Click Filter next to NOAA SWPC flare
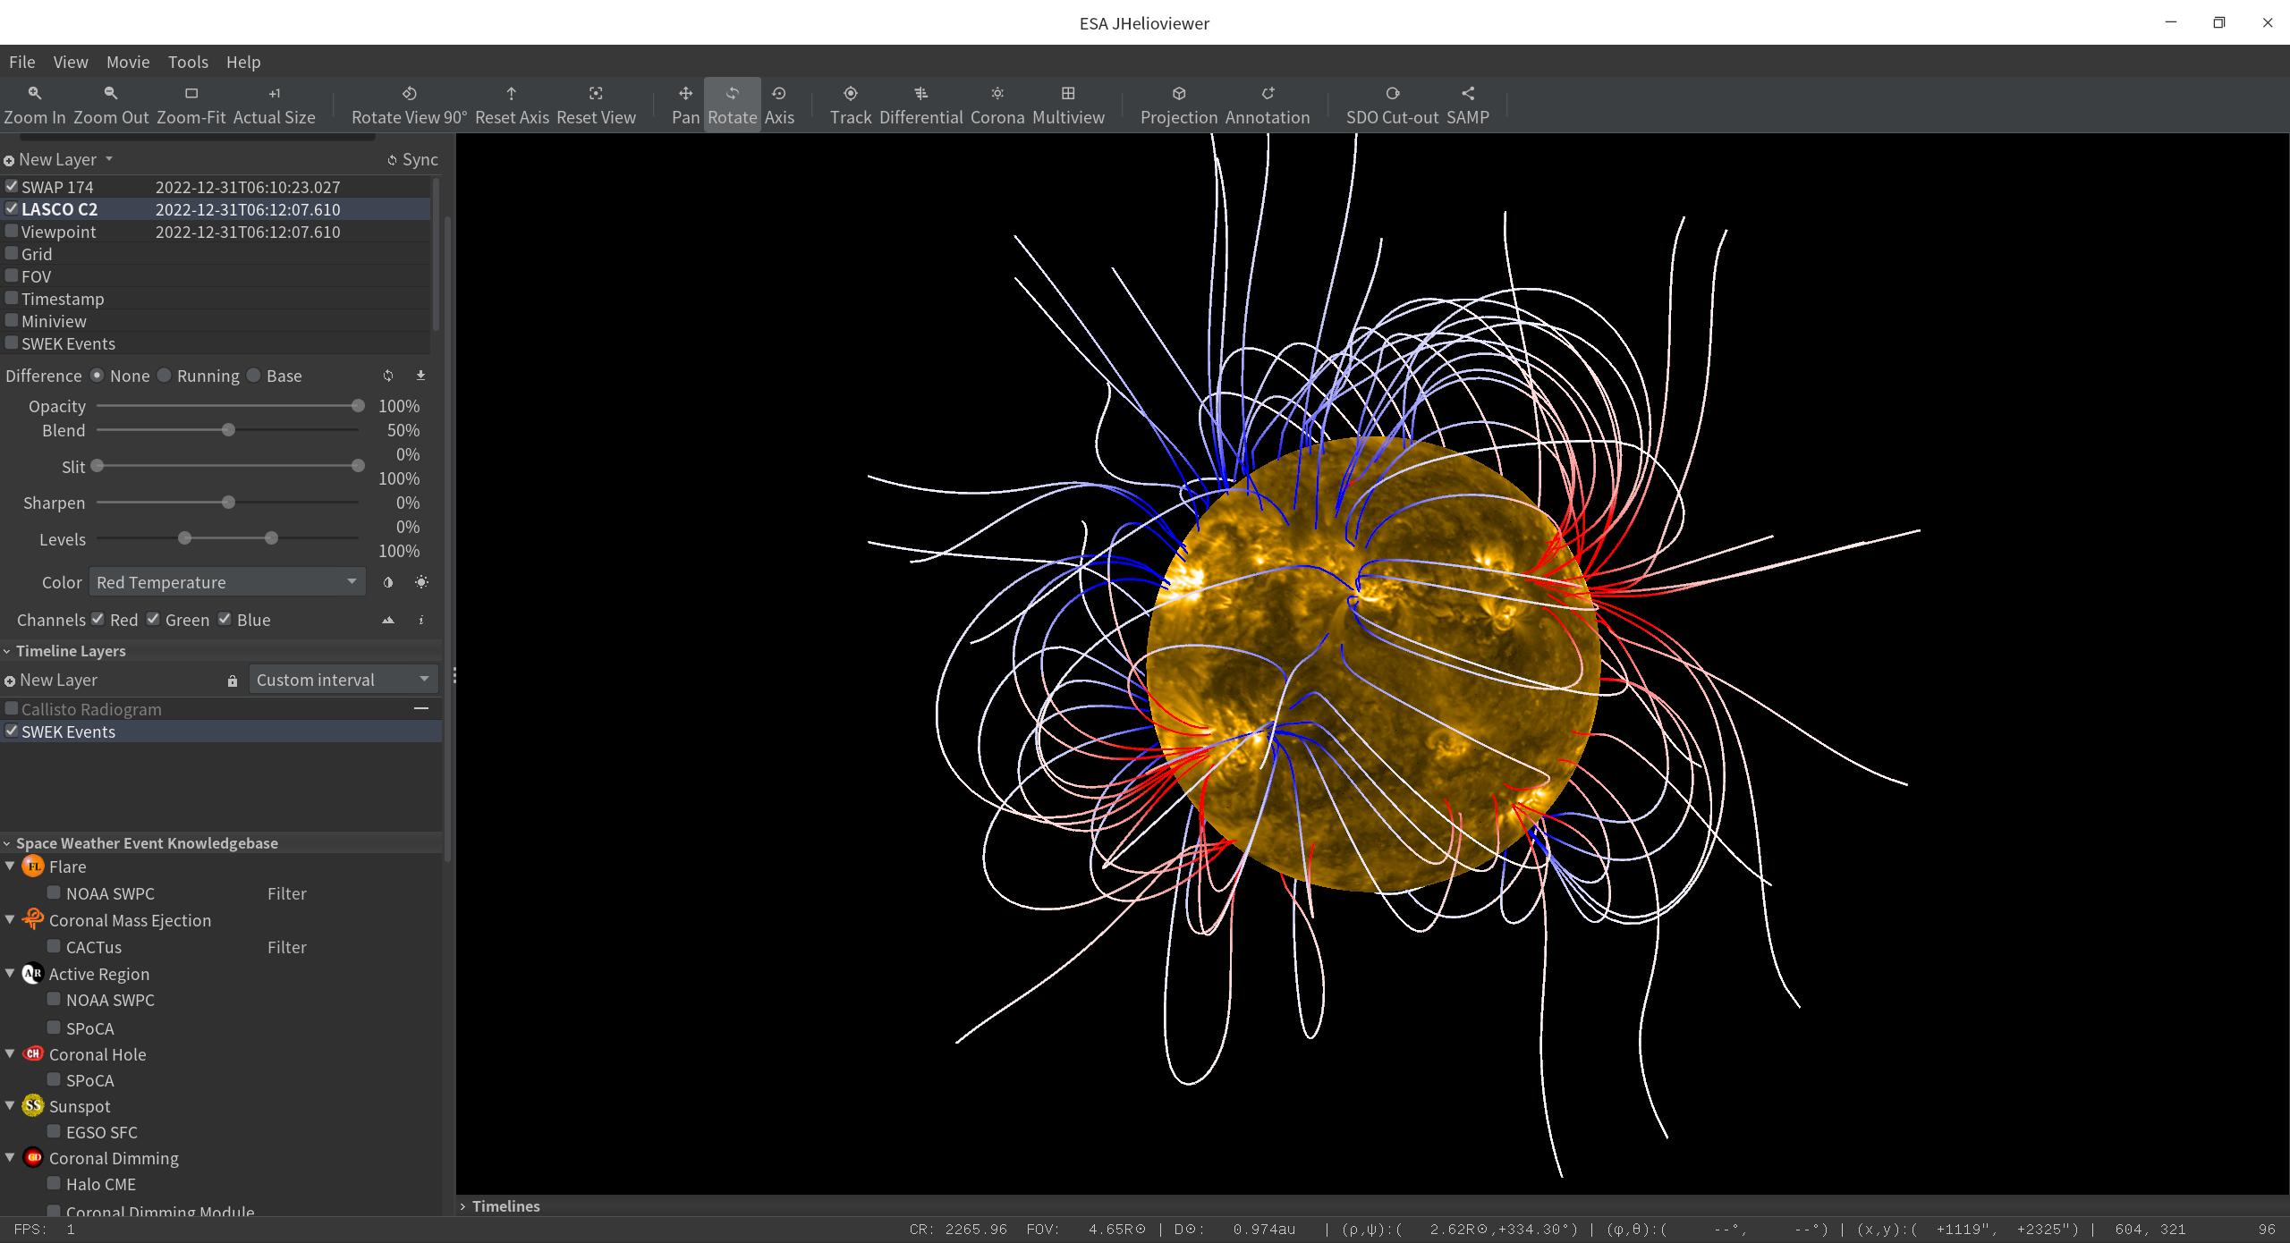Viewport: 2290px width, 1243px height. (286, 893)
